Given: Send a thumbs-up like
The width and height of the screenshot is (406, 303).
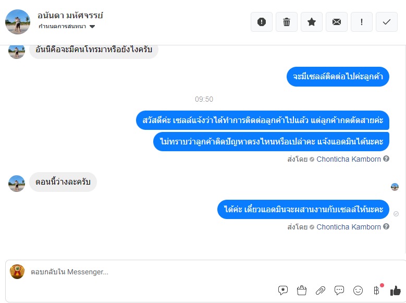Looking at the screenshot, I should 396,290.
